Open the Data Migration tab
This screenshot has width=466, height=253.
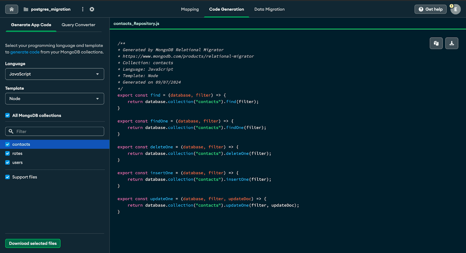pyautogui.click(x=269, y=9)
